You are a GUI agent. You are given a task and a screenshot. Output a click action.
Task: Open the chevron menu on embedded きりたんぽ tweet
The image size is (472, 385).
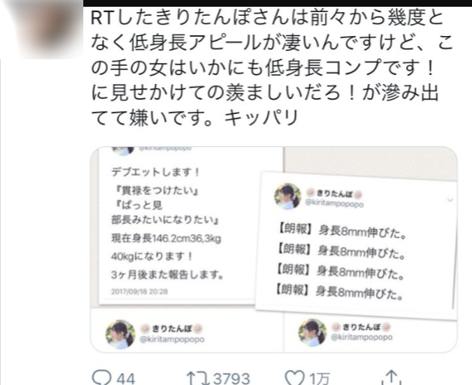coord(450,200)
